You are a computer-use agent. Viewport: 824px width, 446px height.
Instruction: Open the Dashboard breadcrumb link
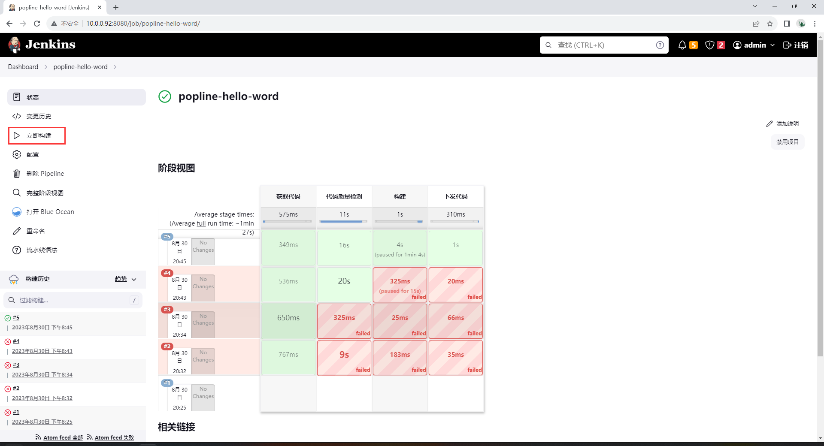click(23, 67)
